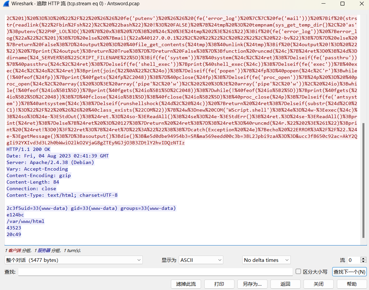Click the 流 stream number field
The image size is (369, 290).
[x=354, y=260]
